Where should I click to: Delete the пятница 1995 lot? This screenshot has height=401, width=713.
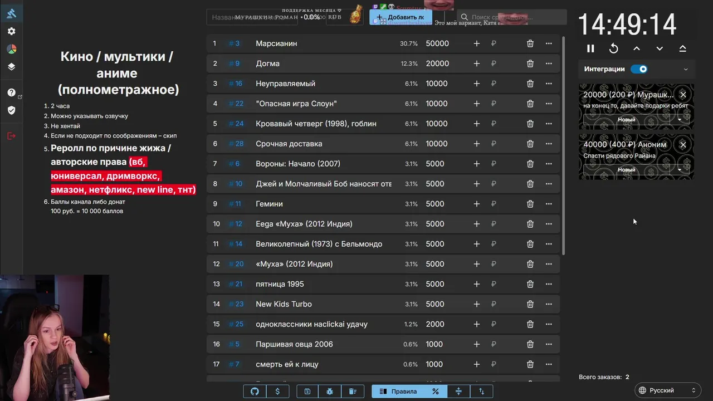click(530, 284)
